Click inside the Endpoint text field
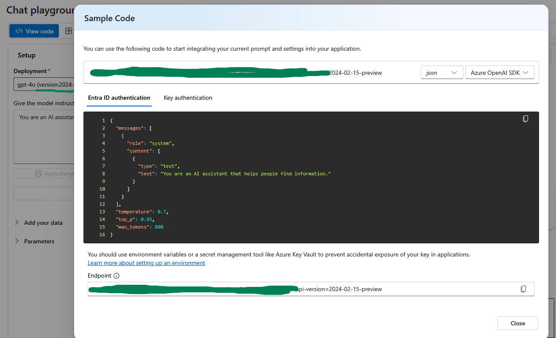The width and height of the screenshot is (556, 338). [x=311, y=289]
